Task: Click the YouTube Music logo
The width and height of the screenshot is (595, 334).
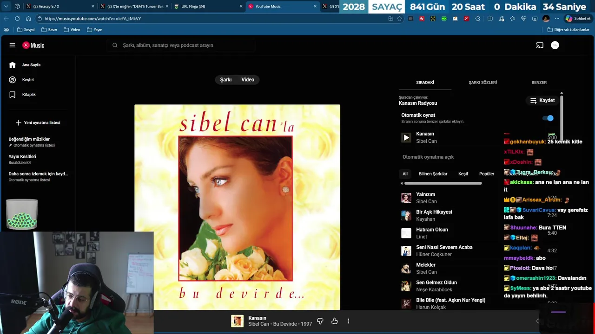Action: [x=33, y=45]
